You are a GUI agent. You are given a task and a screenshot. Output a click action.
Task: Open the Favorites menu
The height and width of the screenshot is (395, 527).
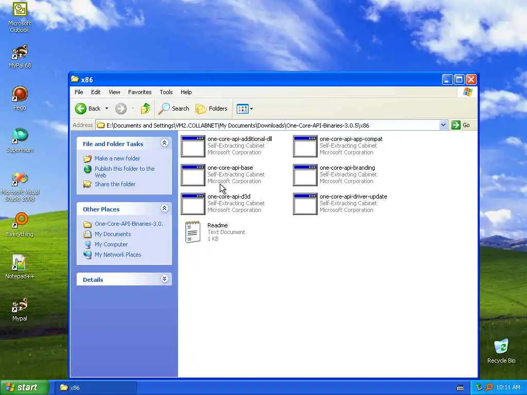click(140, 92)
